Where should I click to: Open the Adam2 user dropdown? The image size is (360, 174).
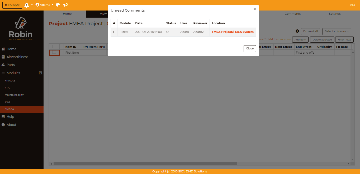tap(44, 5)
